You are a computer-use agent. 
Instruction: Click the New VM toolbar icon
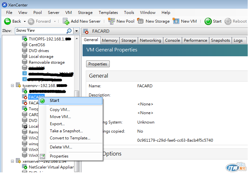pos(176,21)
